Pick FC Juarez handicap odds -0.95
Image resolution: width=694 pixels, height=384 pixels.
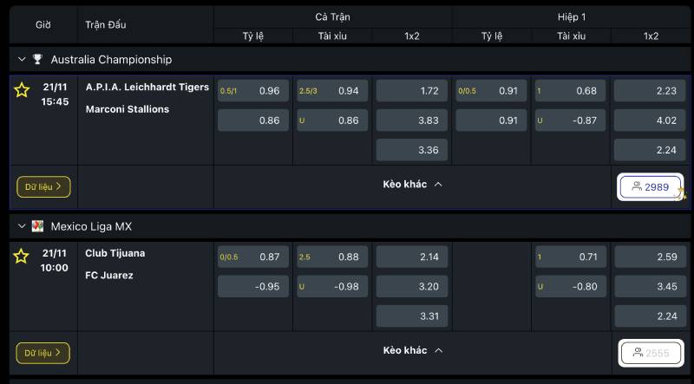252,287
